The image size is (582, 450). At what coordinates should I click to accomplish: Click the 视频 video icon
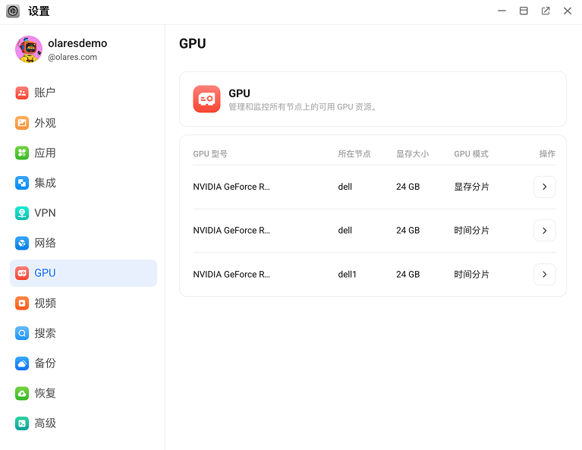click(22, 304)
